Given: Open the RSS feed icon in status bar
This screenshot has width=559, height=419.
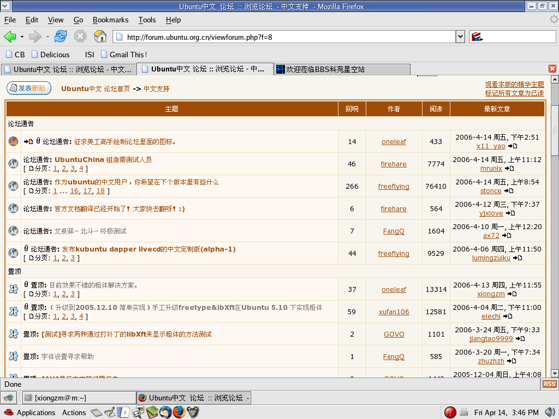Looking at the screenshot, I should tap(549, 384).
